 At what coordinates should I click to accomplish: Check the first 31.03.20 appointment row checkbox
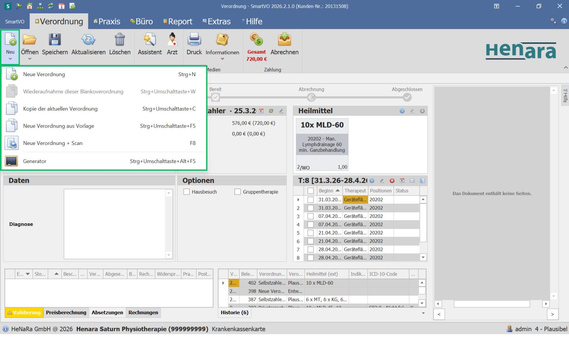tap(310, 200)
